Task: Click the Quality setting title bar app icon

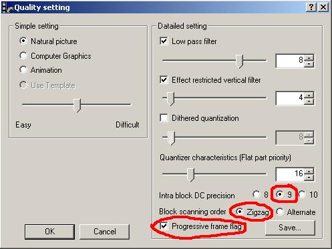Action: click(7, 7)
